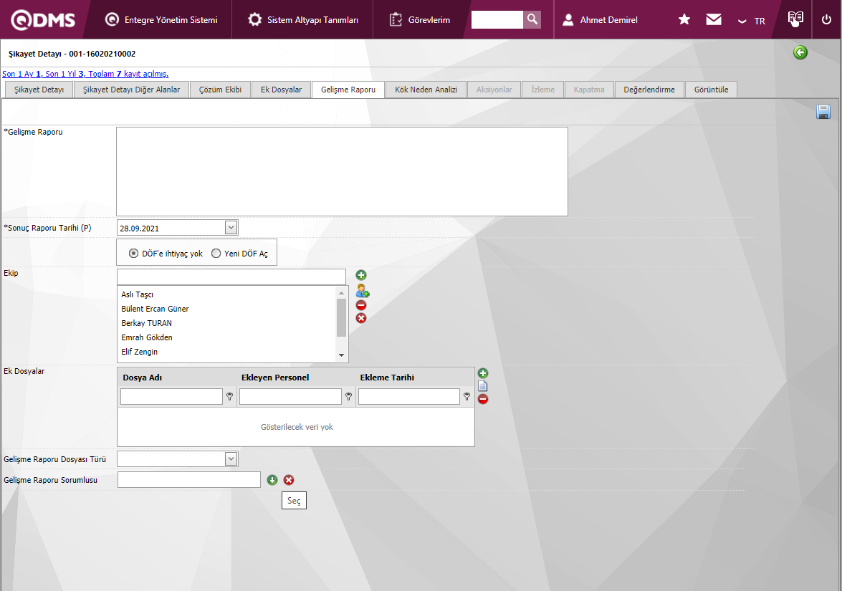This screenshot has height=591, width=842.
Task: Open Entegre Yönetim Sistemi menu
Action: (x=161, y=20)
